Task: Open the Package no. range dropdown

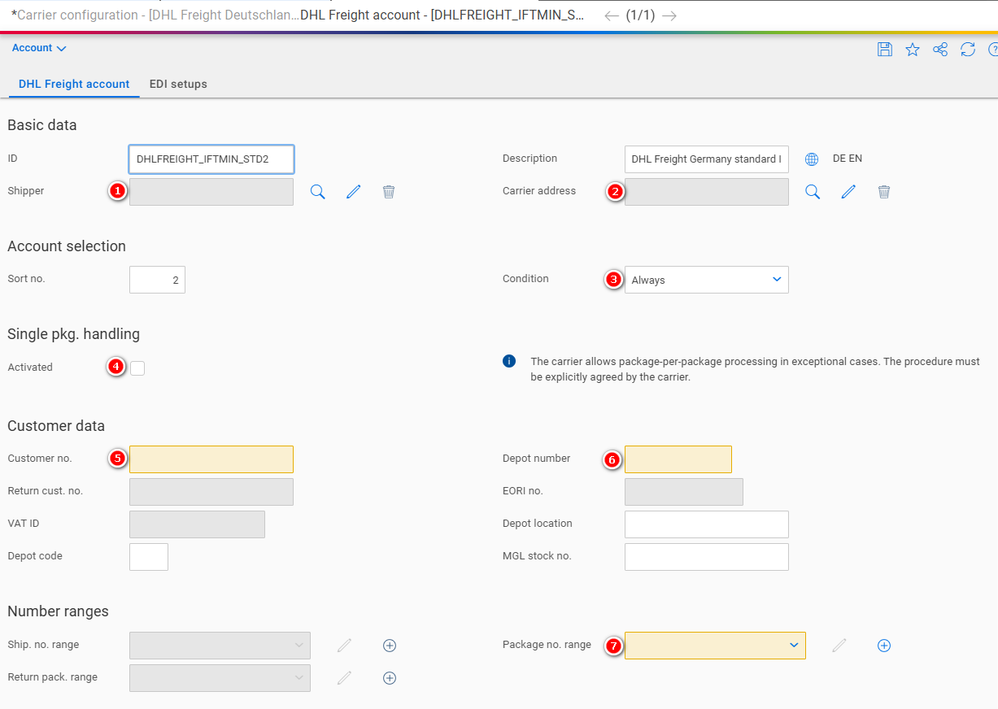Action: [x=715, y=646]
